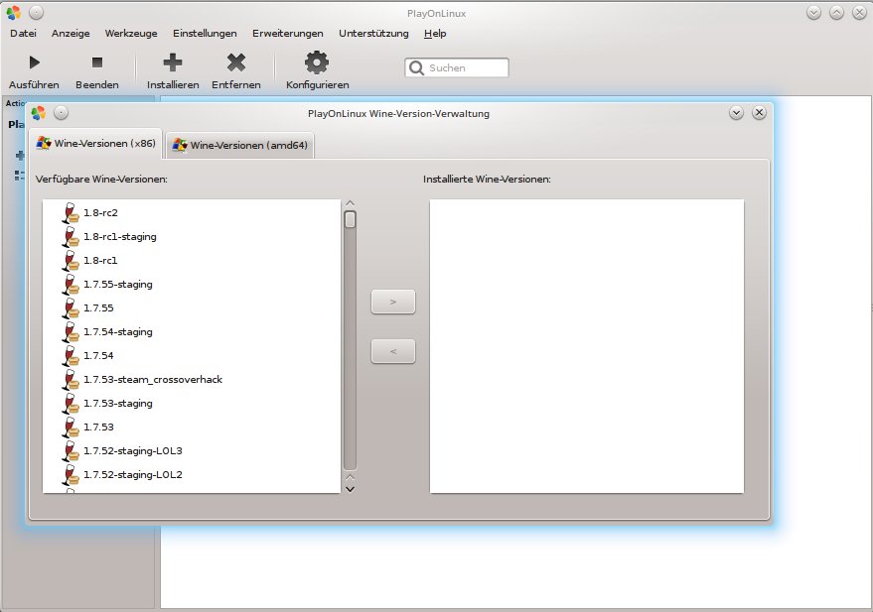This screenshot has width=873, height=612.
Task: Open the Werkzeuge menu
Action: pos(131,34)
